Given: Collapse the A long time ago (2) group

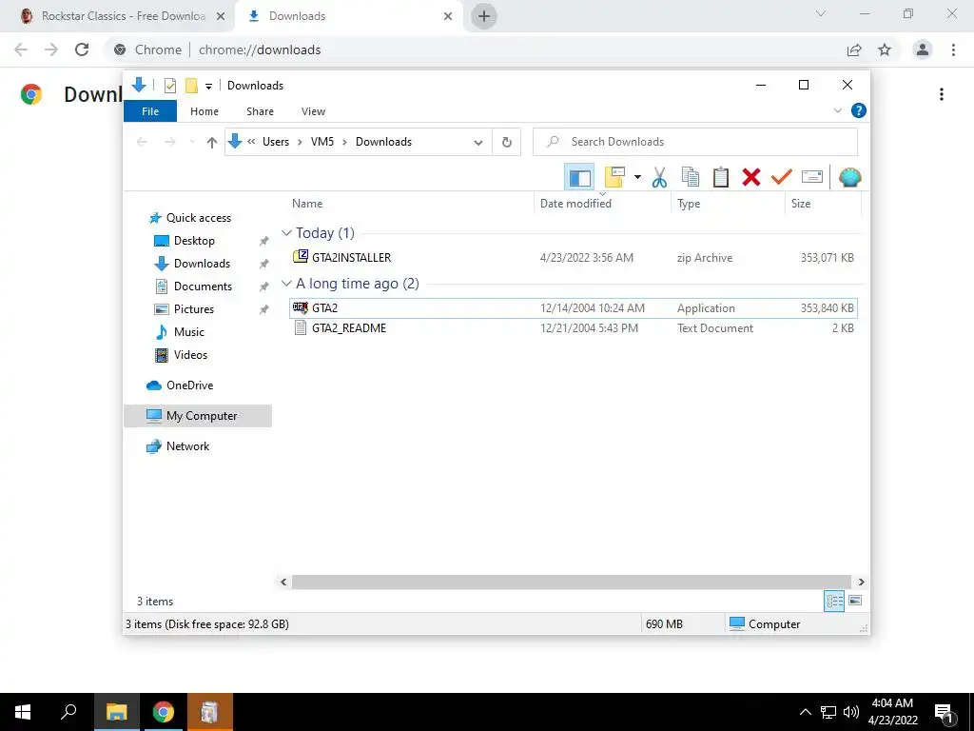Looking at the screenshot, I should [286, 284].
